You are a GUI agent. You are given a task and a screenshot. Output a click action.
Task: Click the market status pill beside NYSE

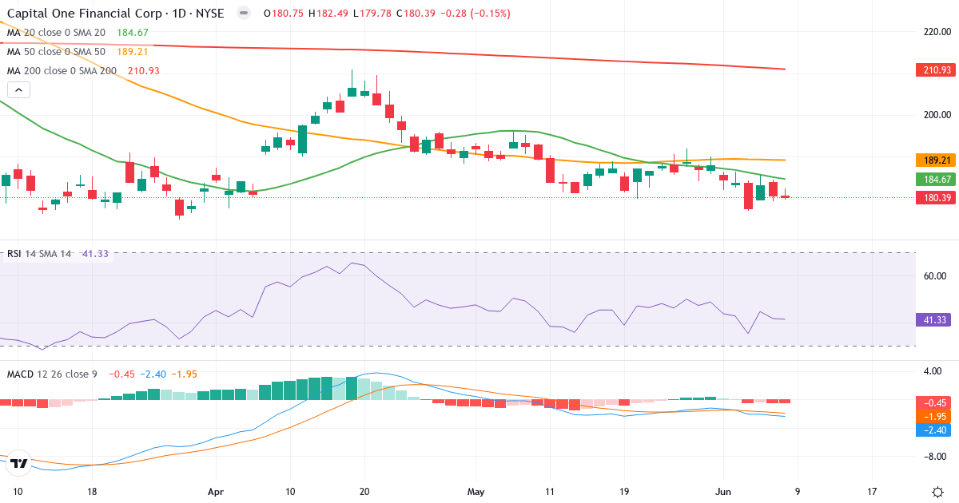click(x=244, y=14)
